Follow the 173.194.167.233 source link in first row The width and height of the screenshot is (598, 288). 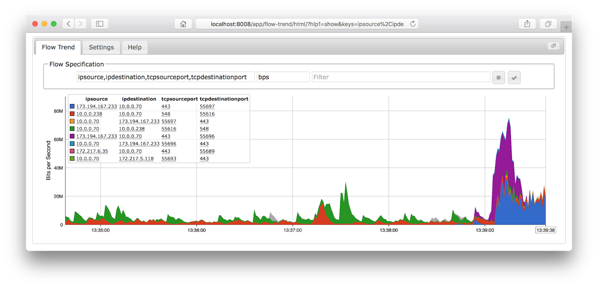click(96, 106)
